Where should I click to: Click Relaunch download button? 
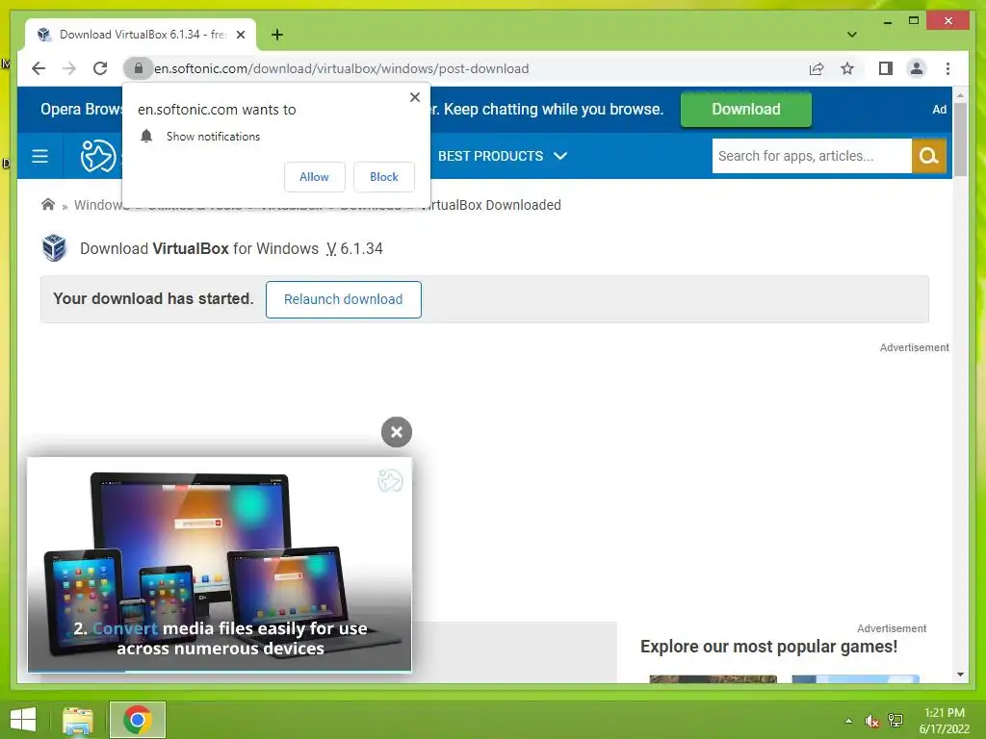[344, 299]
